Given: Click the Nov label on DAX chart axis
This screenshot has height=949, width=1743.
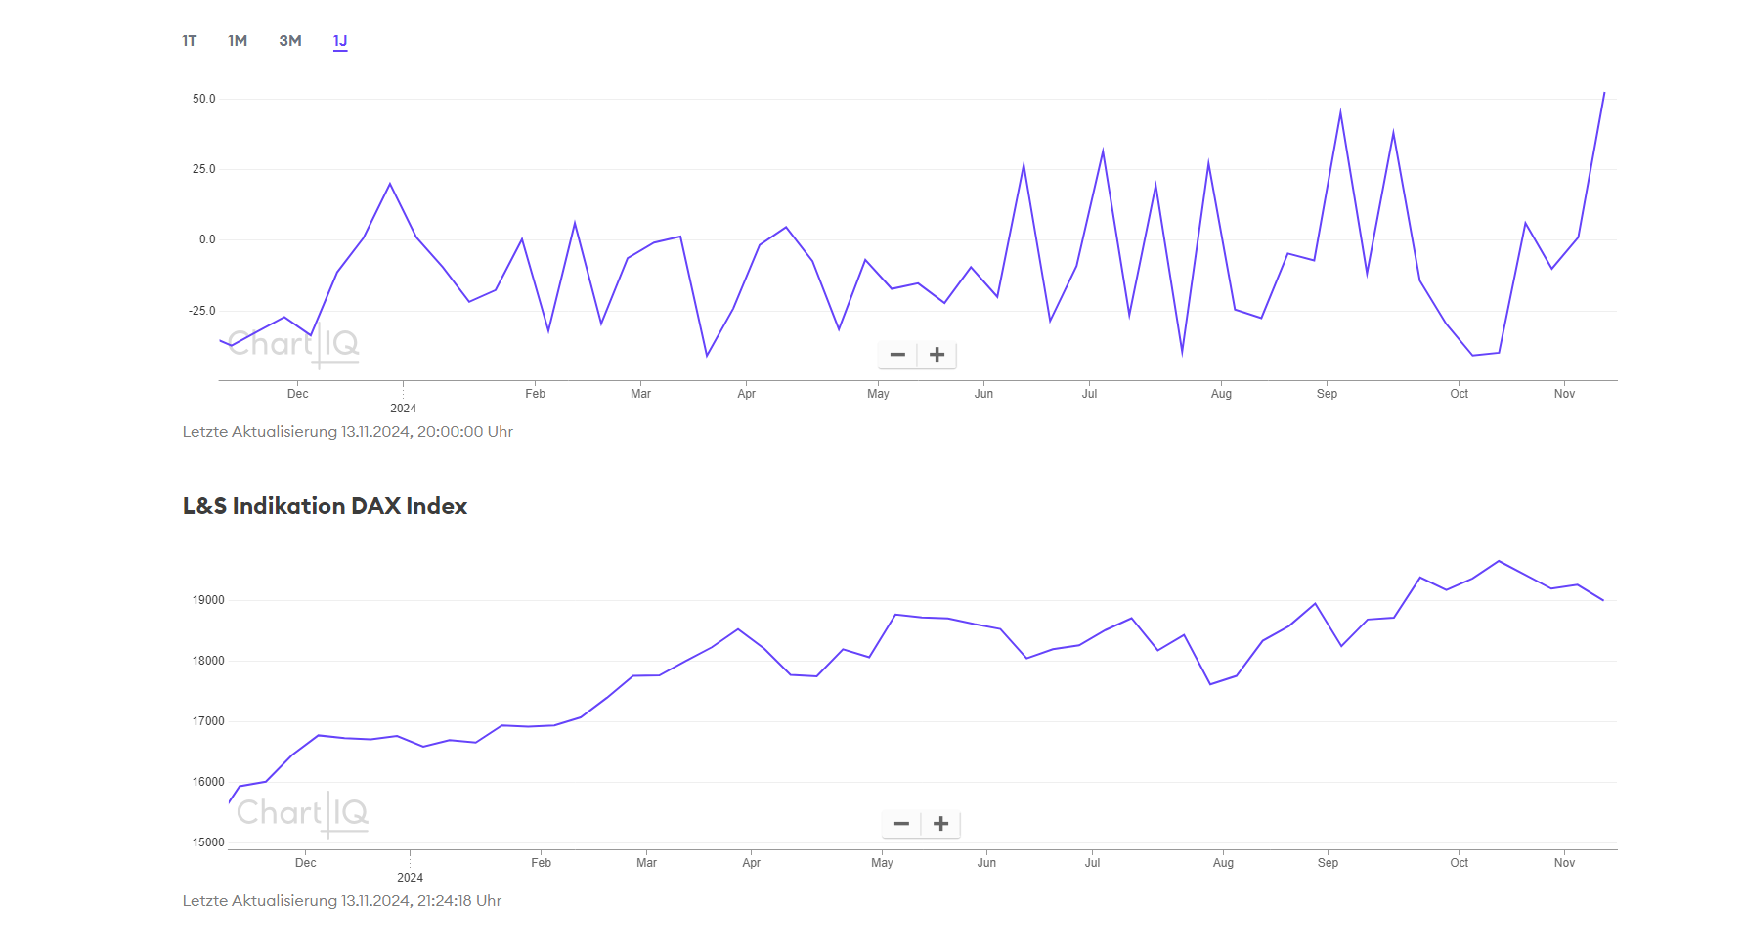Looking at the screenshot, I should pos(1564,863).
